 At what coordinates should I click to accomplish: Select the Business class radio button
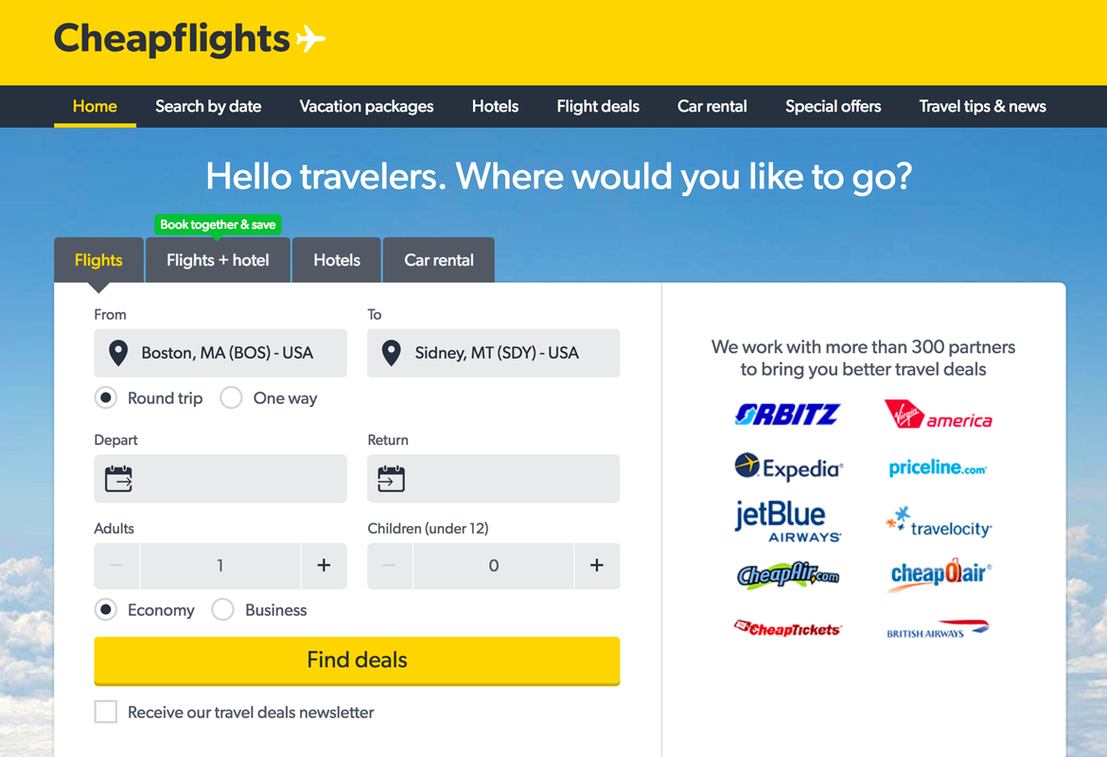222,610
